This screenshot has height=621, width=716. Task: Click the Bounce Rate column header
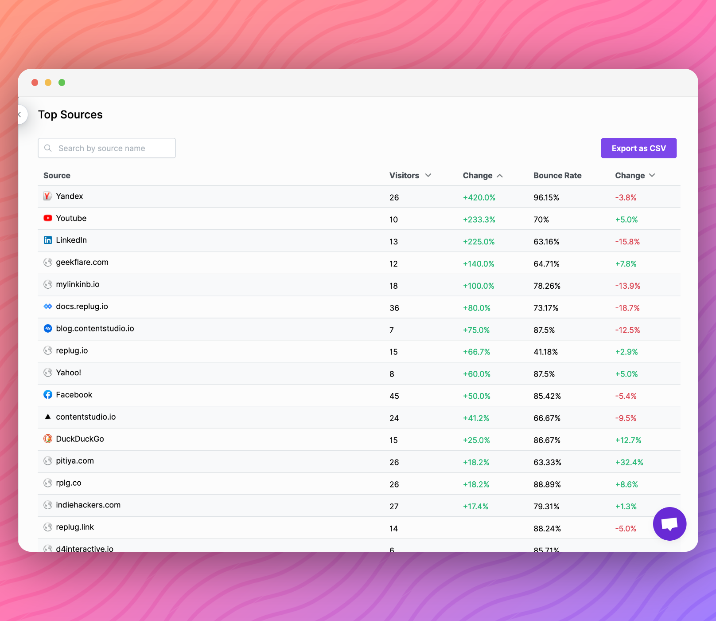557,176
